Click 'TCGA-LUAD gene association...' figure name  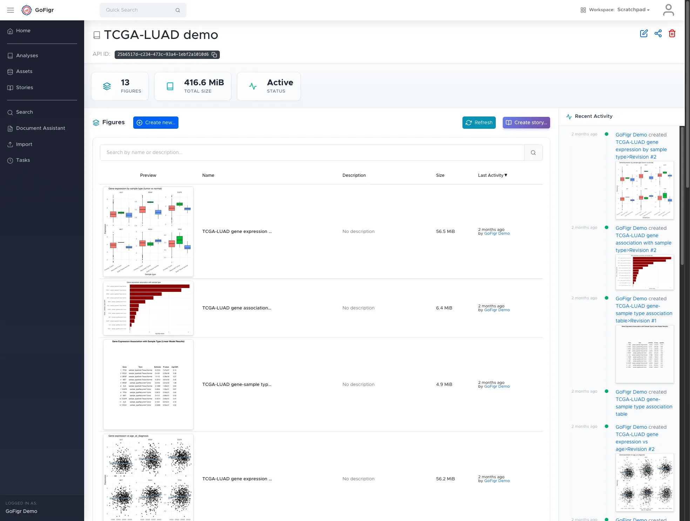(x=237, y=308)
